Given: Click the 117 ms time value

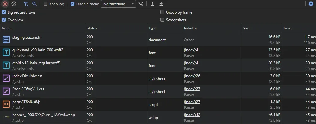Looking at the screenshot, I should pos(310,37).
